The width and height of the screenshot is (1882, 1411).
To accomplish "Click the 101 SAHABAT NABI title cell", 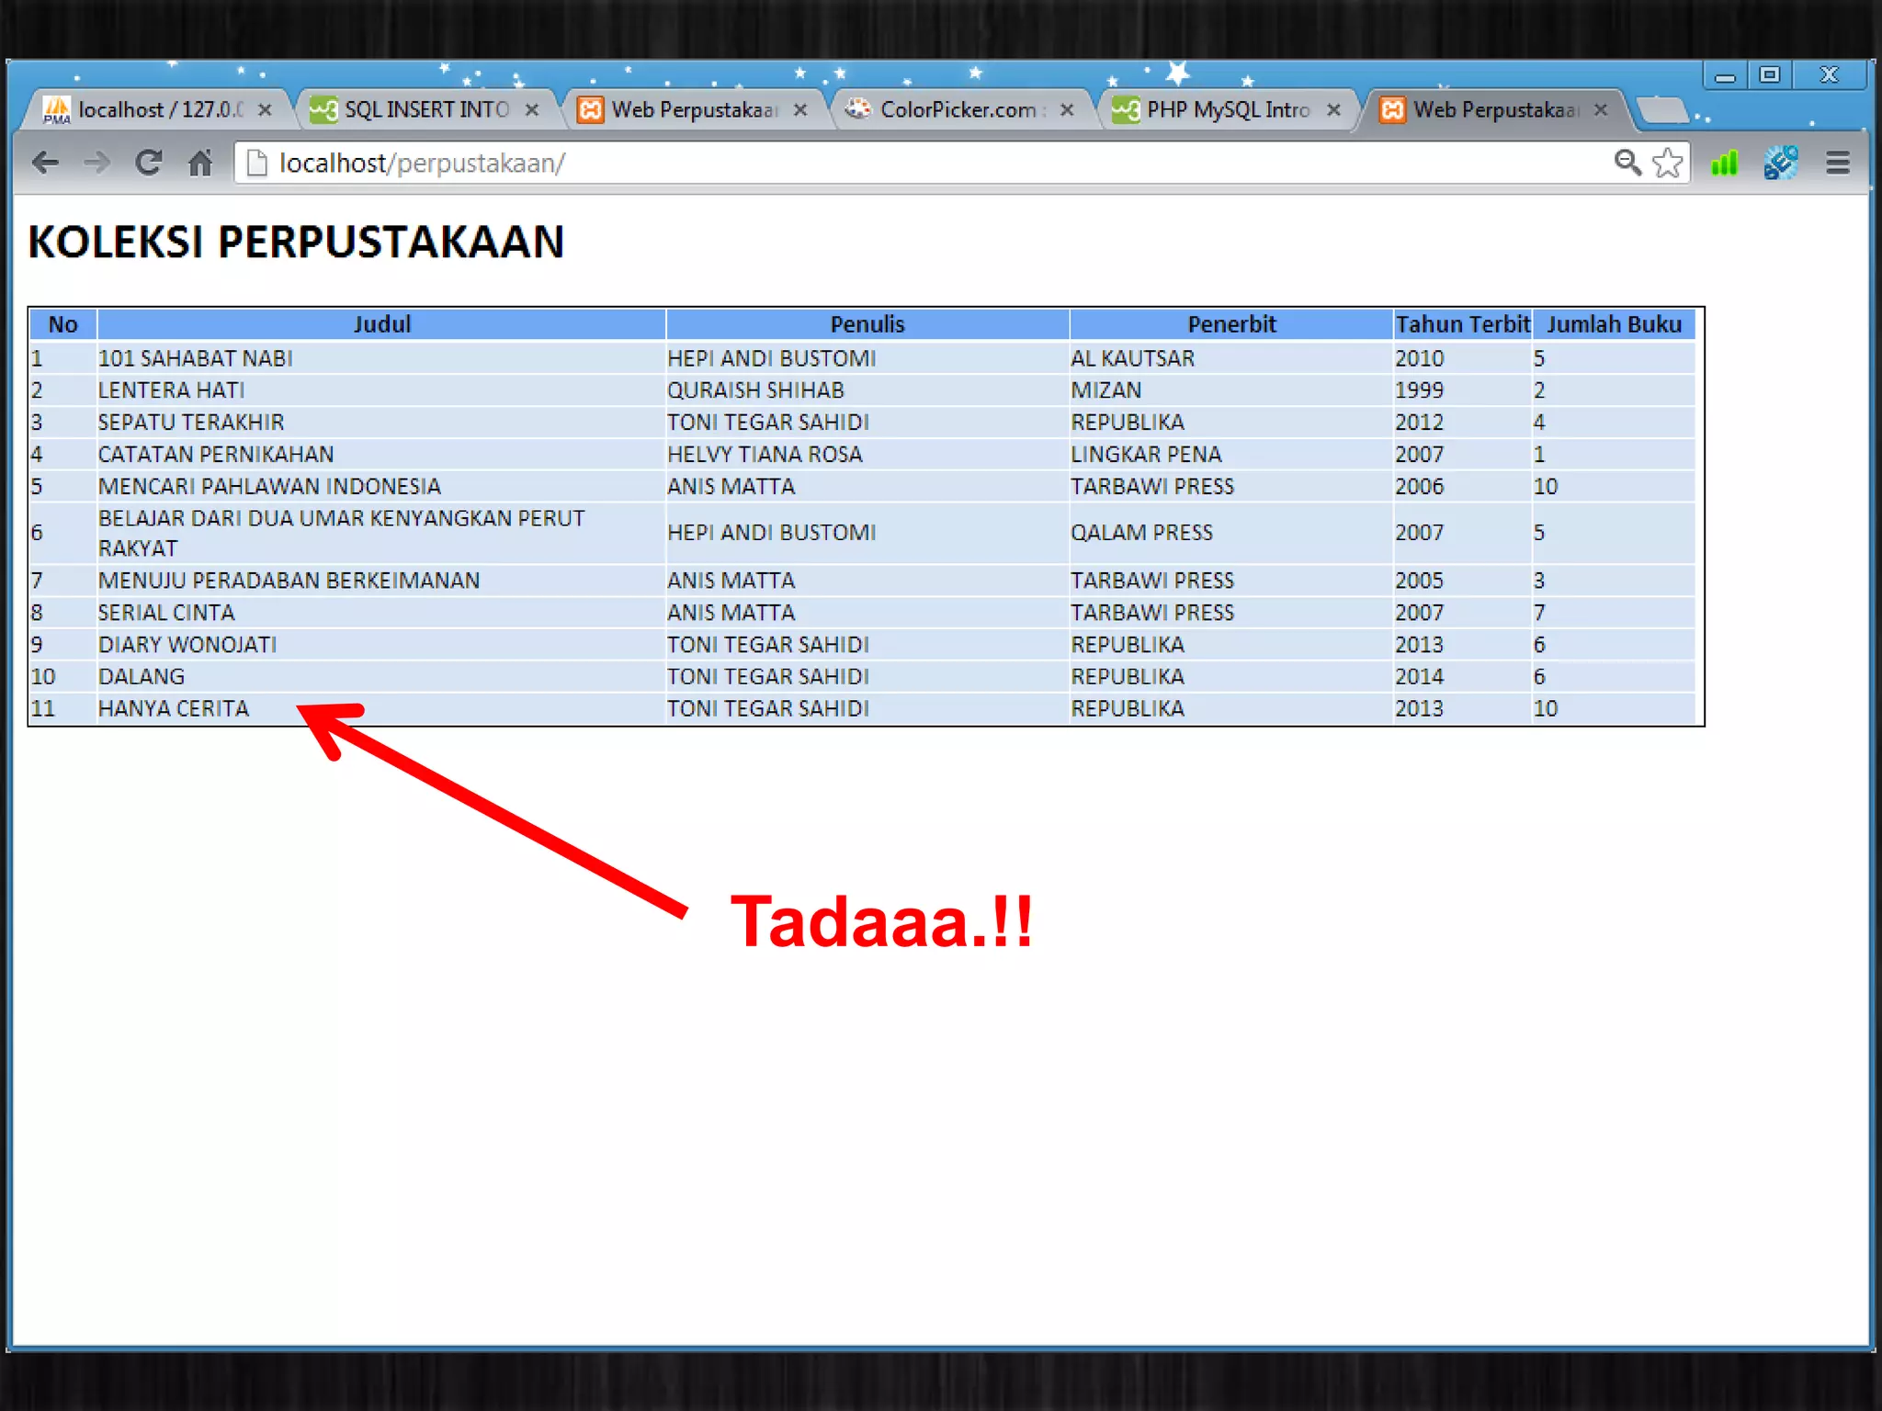I will 381,358.
